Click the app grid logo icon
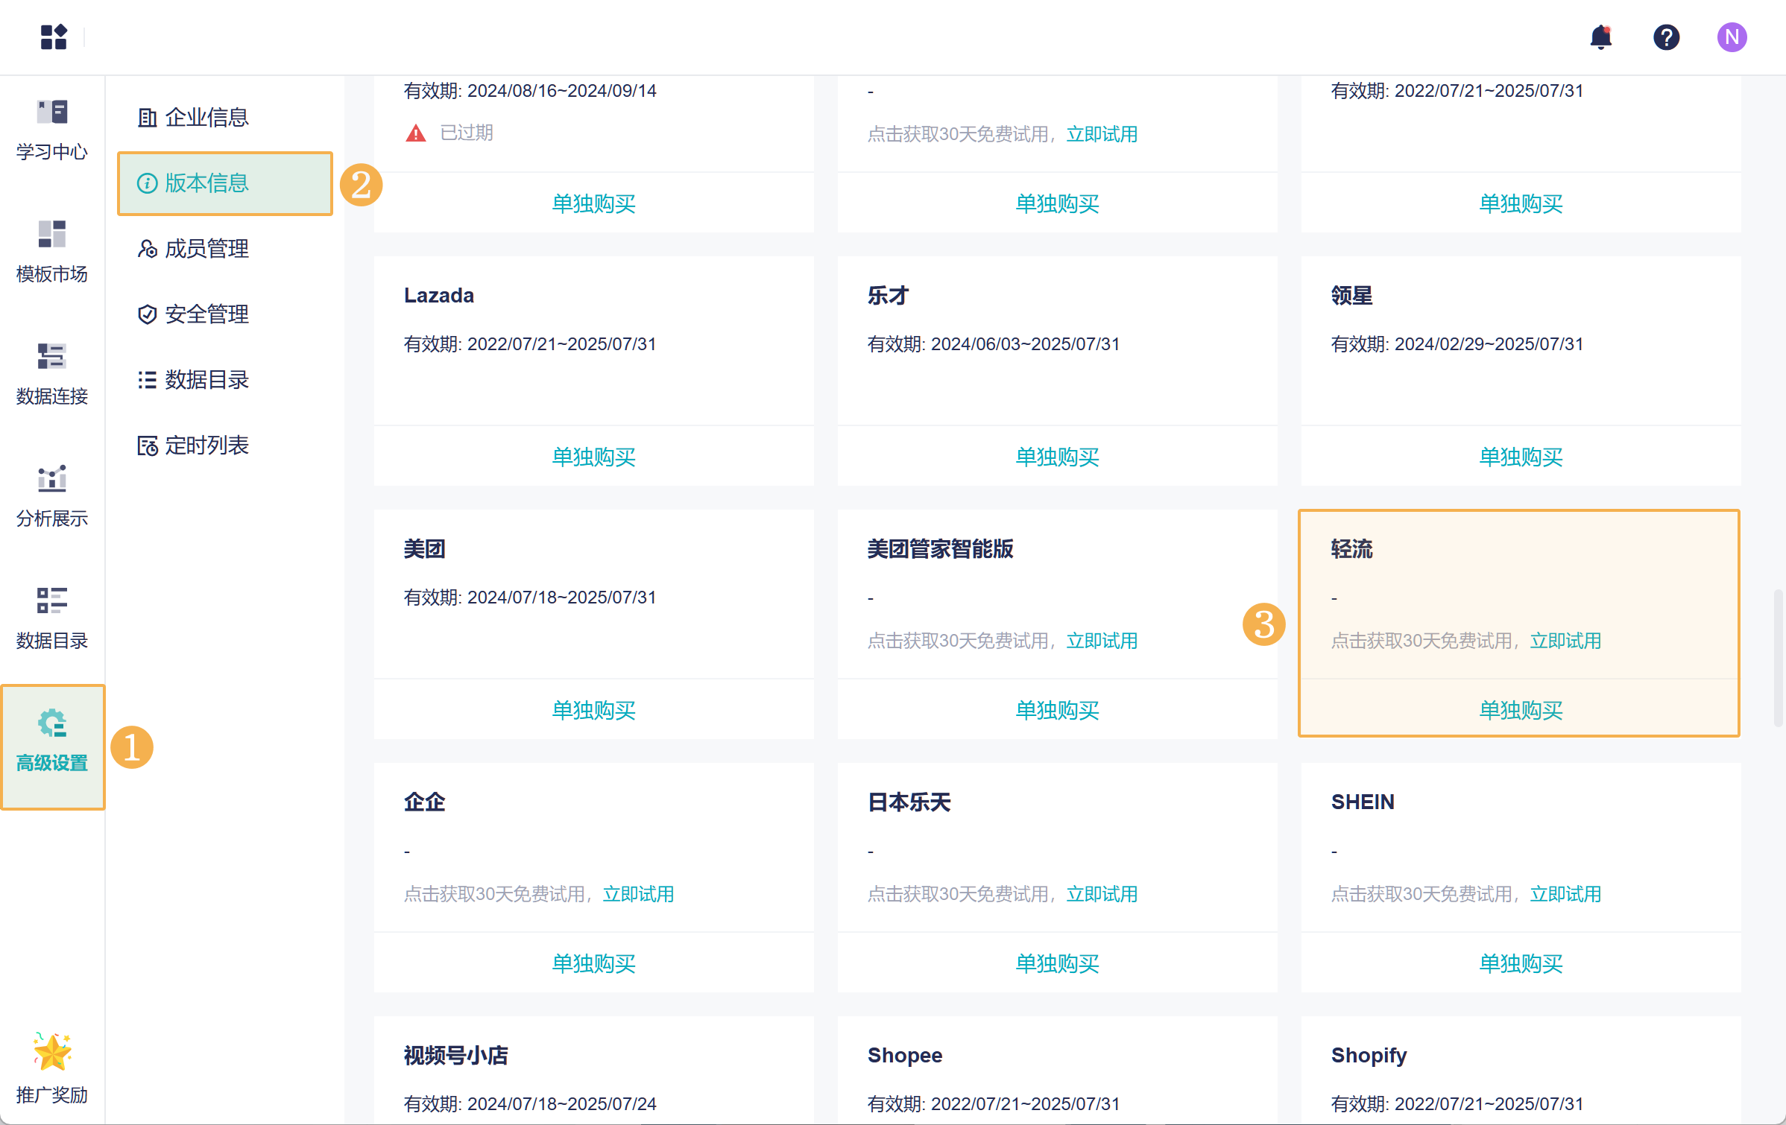This screenshot has height=1125, width=1786. (x=54, y=37)
